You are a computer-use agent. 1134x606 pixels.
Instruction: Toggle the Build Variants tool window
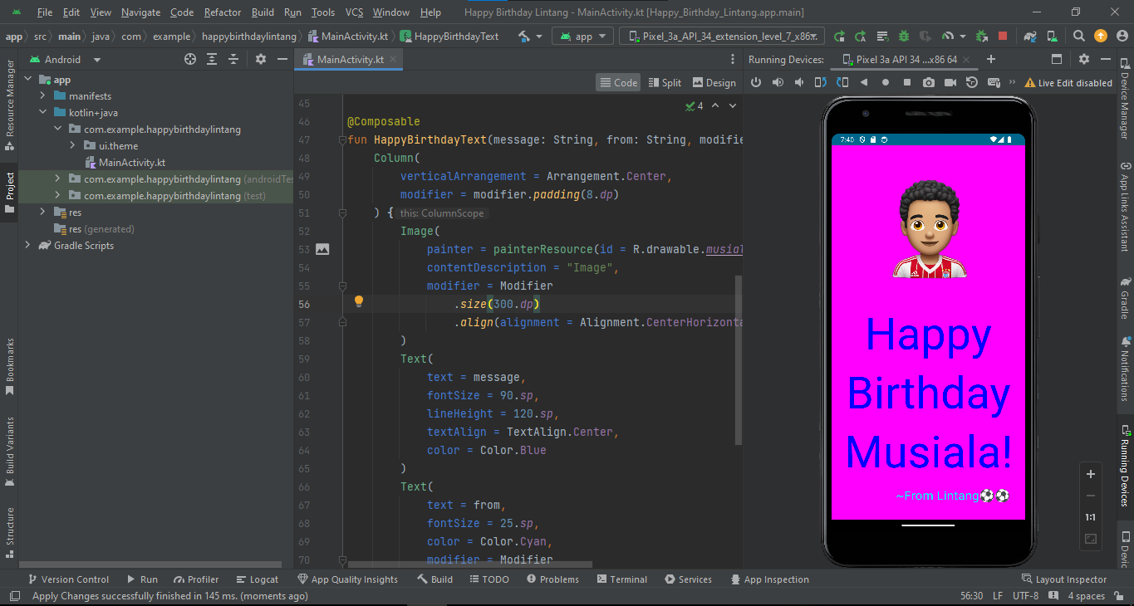pos(9,452)
